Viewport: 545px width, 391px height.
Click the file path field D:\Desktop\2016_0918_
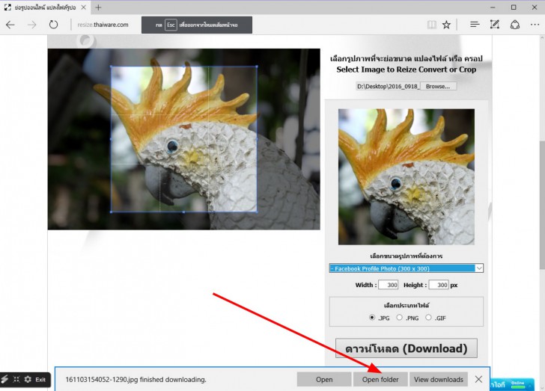pos(388,86)
